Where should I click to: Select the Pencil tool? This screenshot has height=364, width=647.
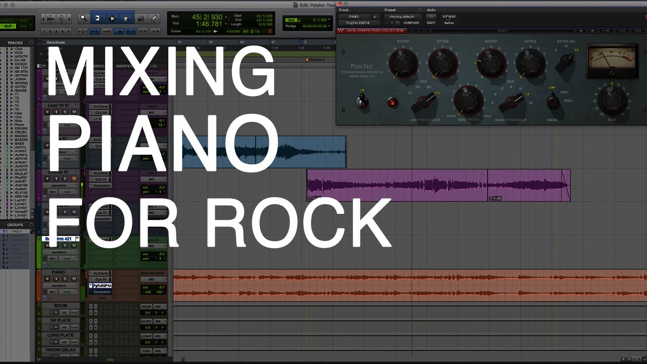click(x=154, y=19)
